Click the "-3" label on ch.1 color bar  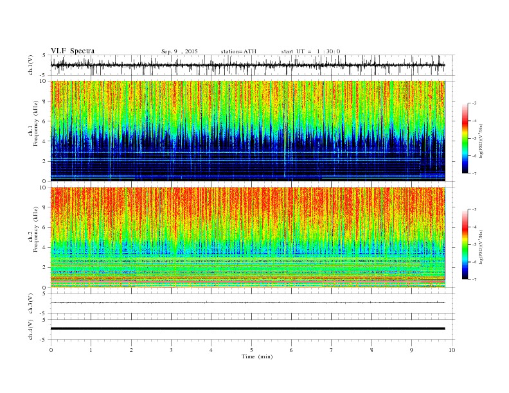(474, 103)
